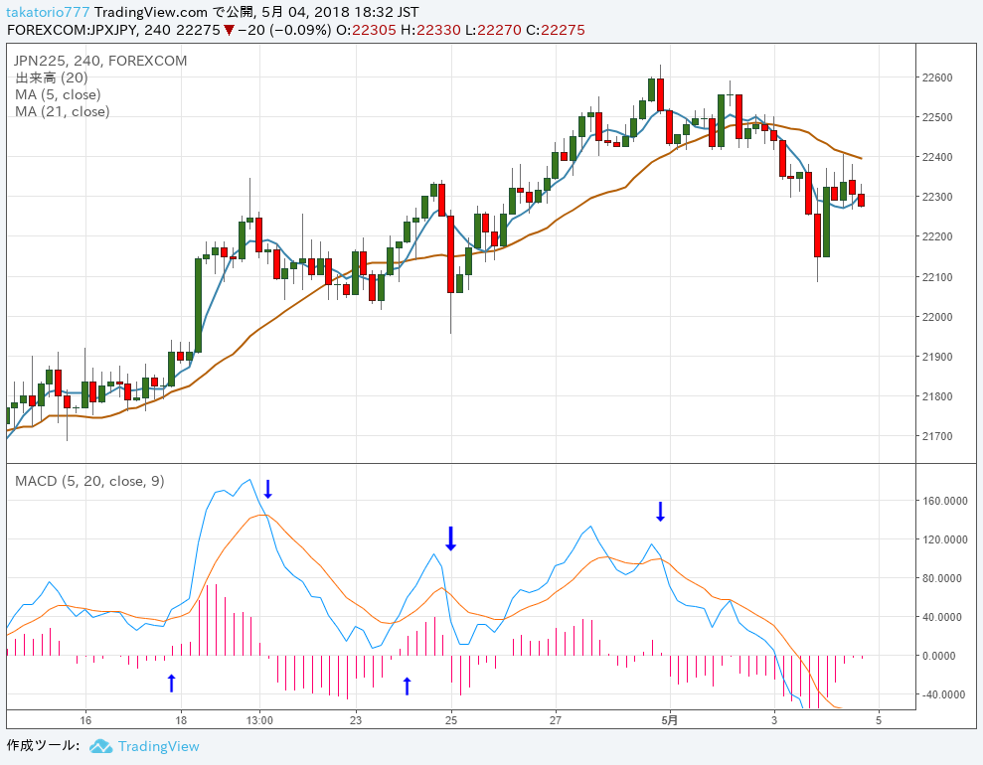Select the MA (5, close) indicator label
The height and width of the screenshot is (765, 983).
click(58, 94)
